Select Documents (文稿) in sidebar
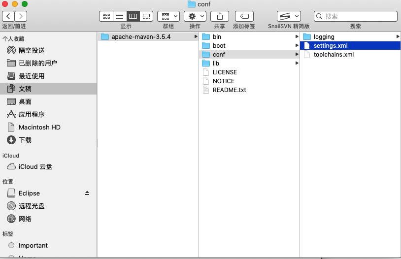The image size is (401, 259). pos(49,89)
